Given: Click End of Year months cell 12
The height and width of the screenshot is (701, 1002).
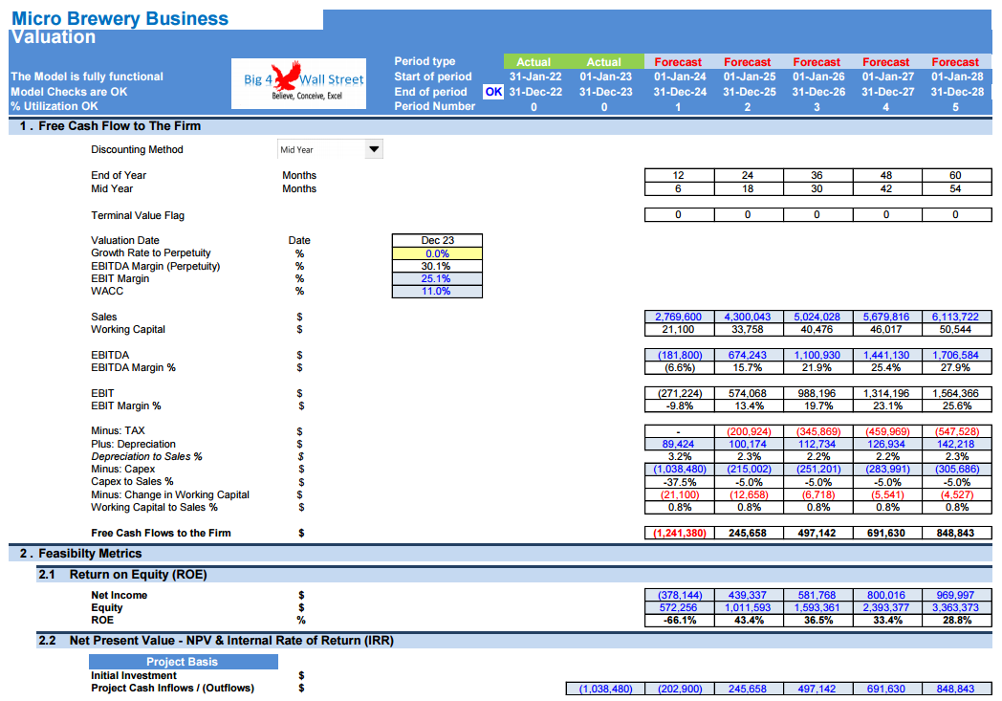Looking at the screenshot, I should pyautogui.click(x=679, y=176).
